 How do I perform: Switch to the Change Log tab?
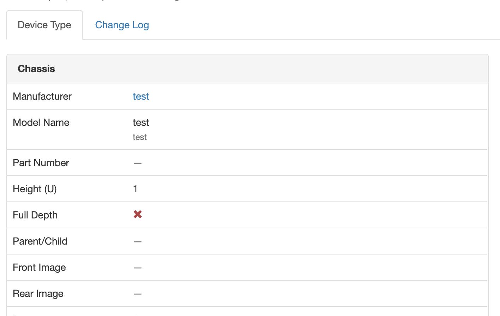(x=122, y=25)
